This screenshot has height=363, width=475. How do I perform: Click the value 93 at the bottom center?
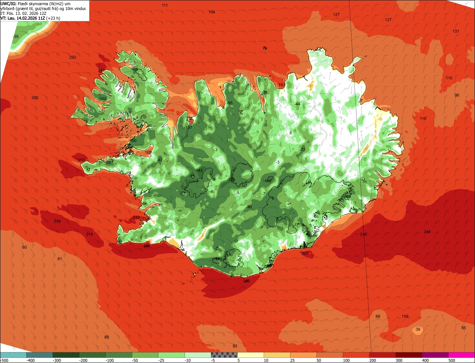(235, 346)
